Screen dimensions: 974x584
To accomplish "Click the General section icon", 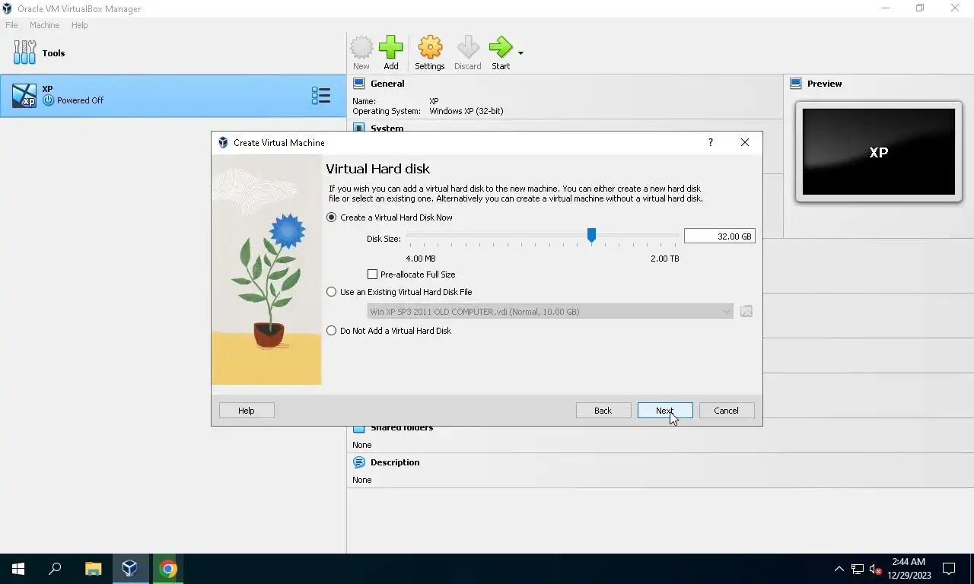I will tap(359, 84).
